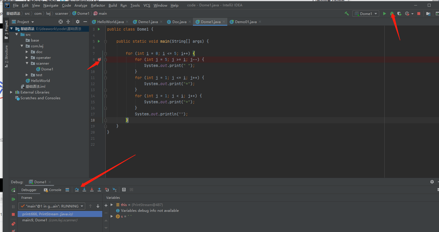The height and width of the screenshot is (232, 439).
Task: Open the Refactor menu
Action: point(98,5)
